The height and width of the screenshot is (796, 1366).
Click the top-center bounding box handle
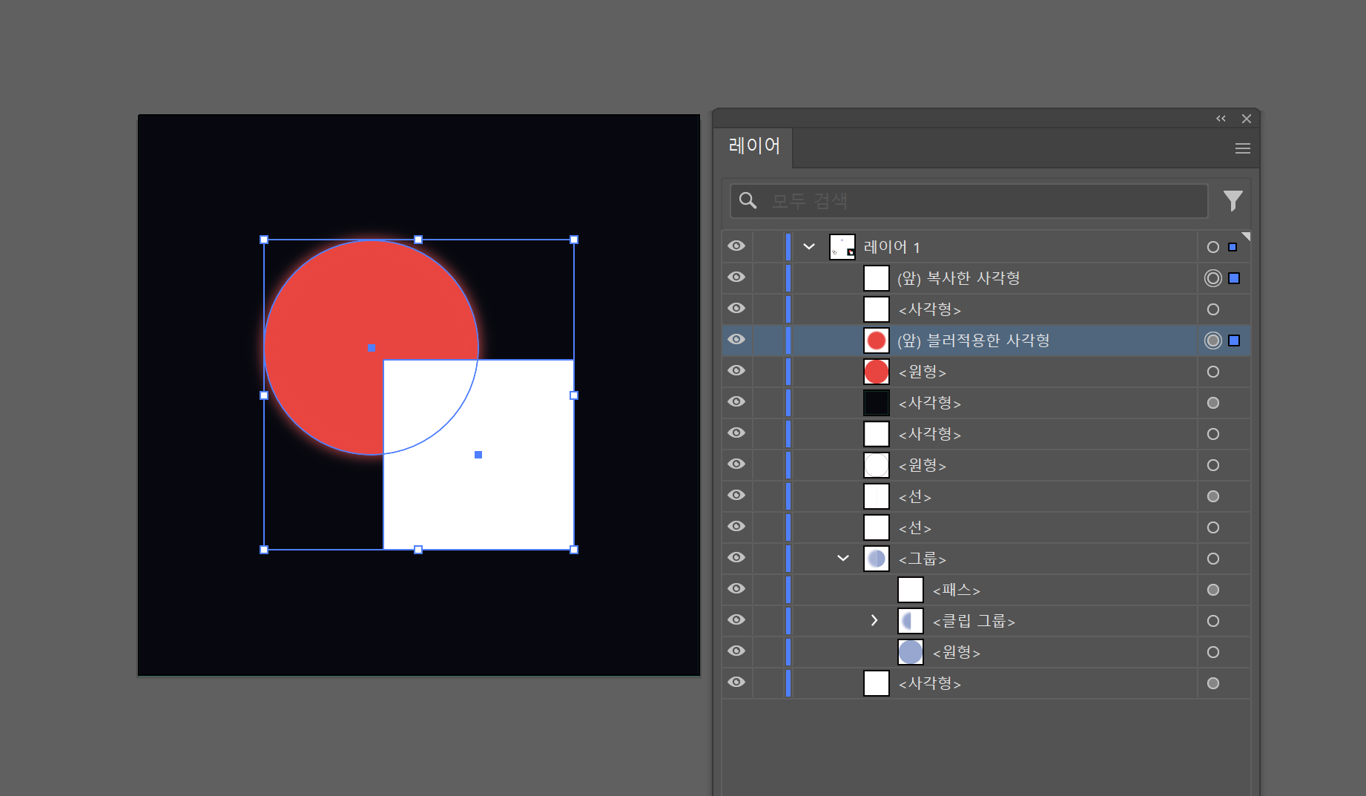(418, 240)
